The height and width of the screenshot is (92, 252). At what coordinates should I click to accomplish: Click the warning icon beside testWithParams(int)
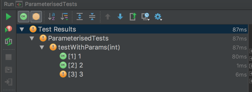click(53, 47)
